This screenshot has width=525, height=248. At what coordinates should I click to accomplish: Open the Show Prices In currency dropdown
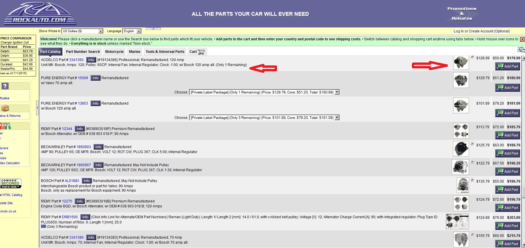[82, 31]
